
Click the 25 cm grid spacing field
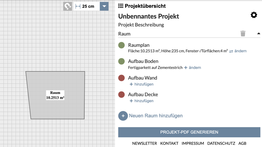click(x=87, y=6)
